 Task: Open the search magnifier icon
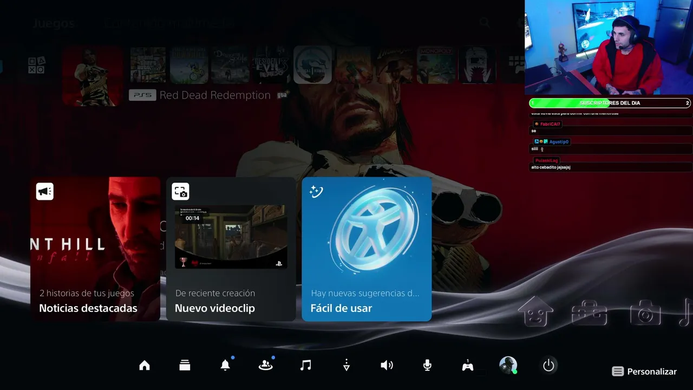pyautogui.click(x=485, y=23)
